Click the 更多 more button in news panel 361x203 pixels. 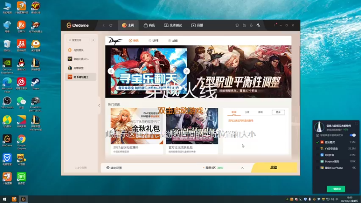(278, 112)
